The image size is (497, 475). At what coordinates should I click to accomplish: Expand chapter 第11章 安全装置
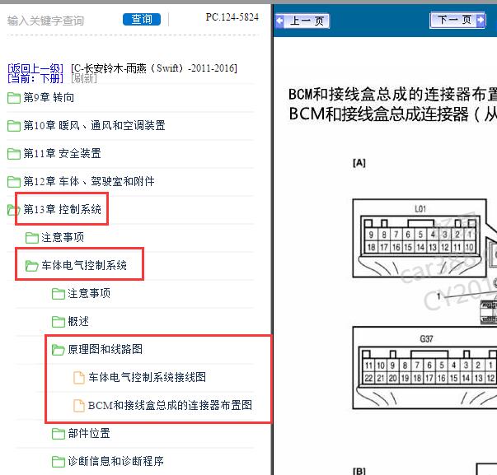click(62, 153)
